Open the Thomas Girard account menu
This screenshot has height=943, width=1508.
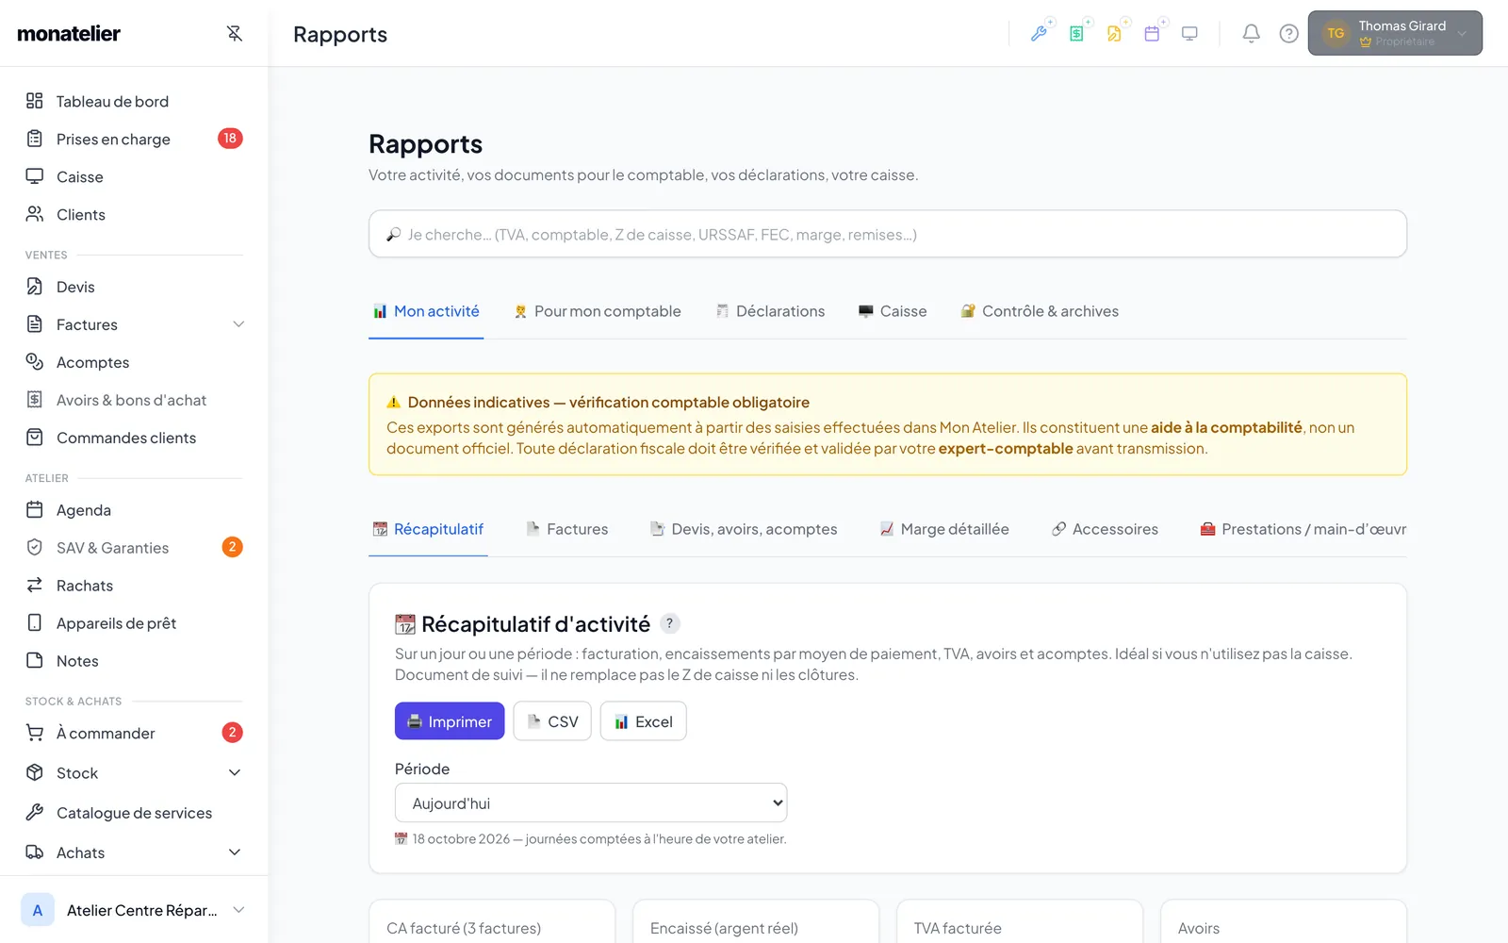1395,33
